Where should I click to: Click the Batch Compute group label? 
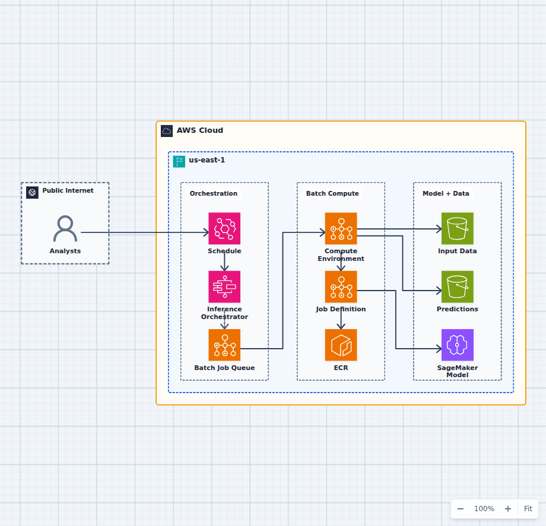coord(332,193)
